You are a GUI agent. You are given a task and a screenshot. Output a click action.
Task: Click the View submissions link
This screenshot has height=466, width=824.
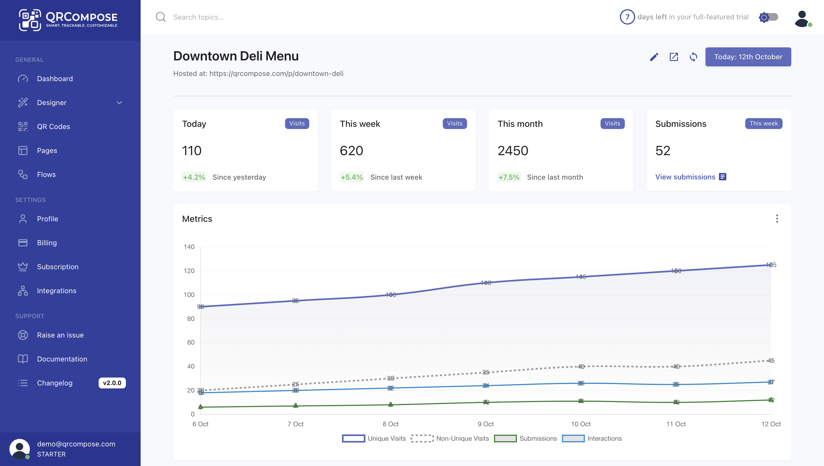685,177
